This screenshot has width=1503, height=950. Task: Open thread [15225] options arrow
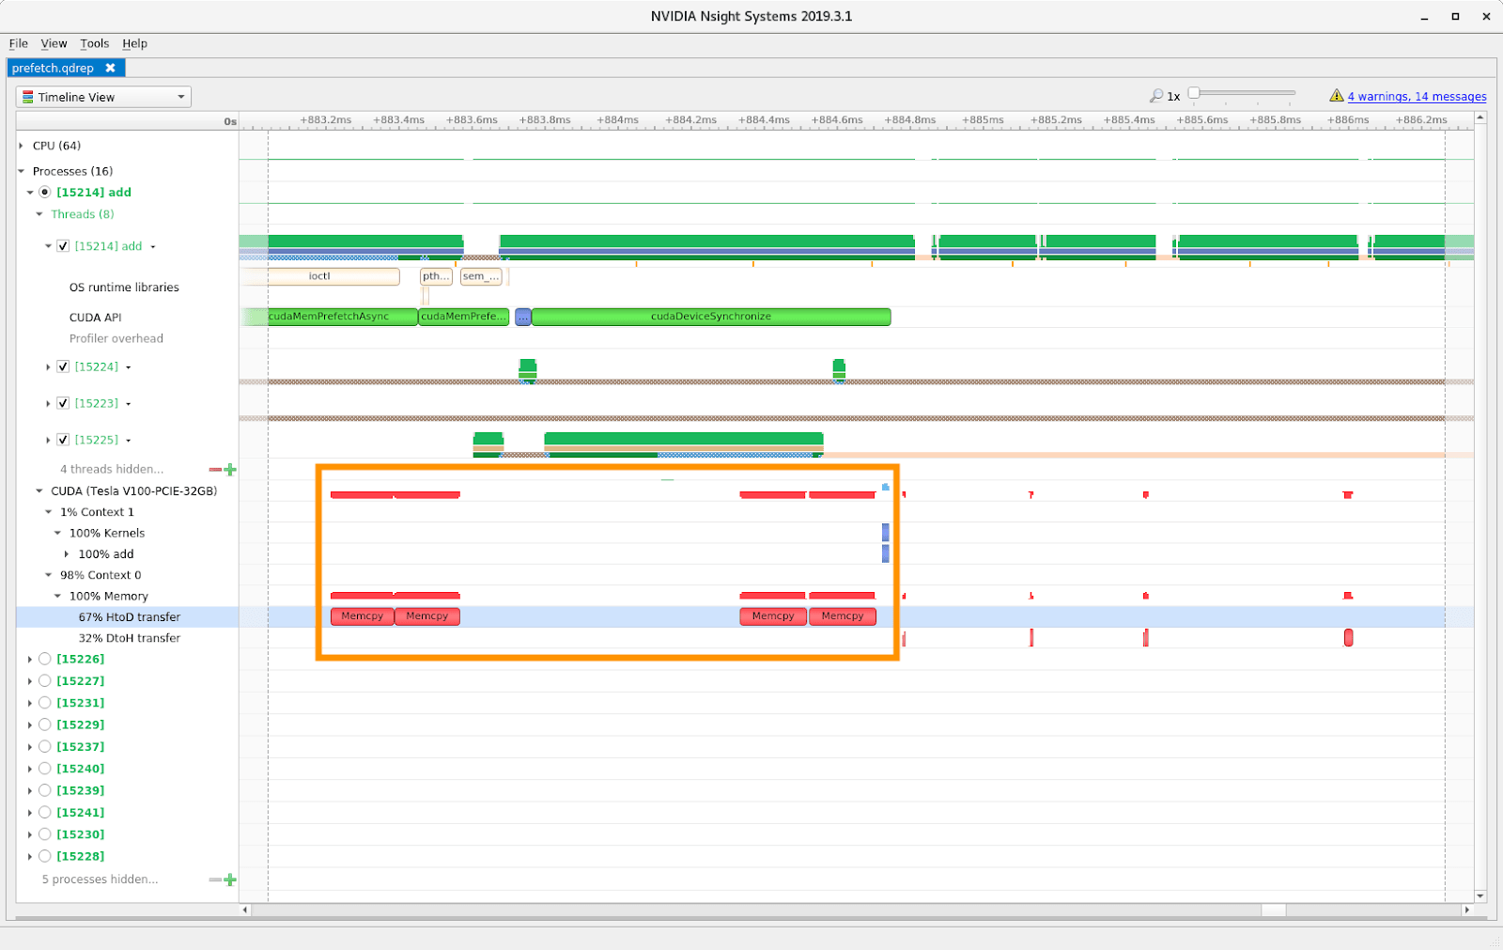click(x=129, y=441)
